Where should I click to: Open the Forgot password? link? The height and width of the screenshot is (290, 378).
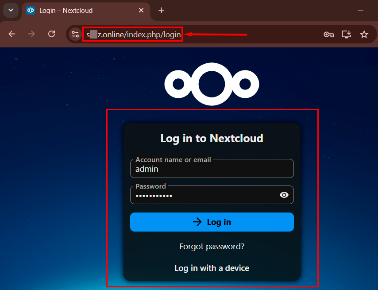(x=212, y=246)
